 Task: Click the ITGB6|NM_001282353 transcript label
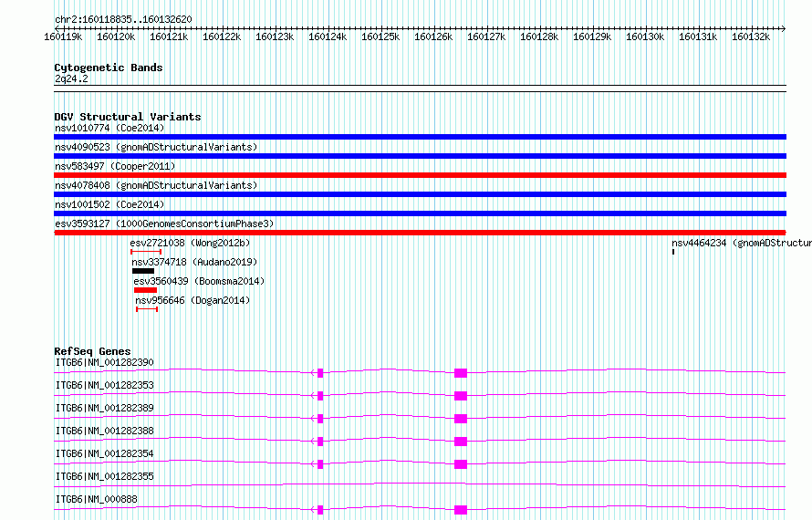(x=104, y=385)
